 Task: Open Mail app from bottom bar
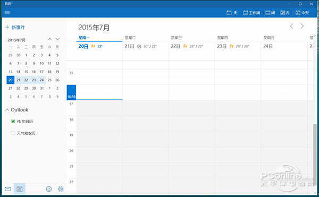pos(8,189)
